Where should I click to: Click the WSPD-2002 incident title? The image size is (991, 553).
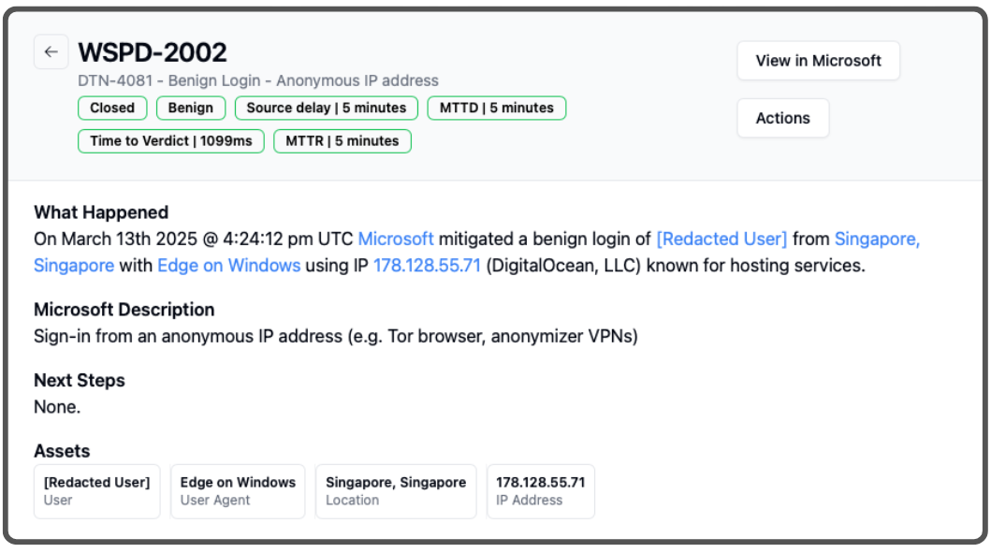pos(153,52)
